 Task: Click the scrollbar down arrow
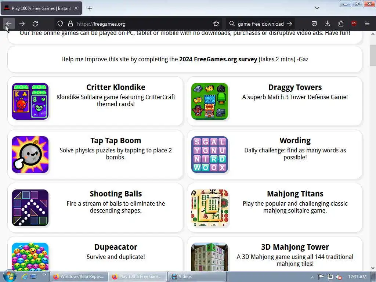coord(373,268)
